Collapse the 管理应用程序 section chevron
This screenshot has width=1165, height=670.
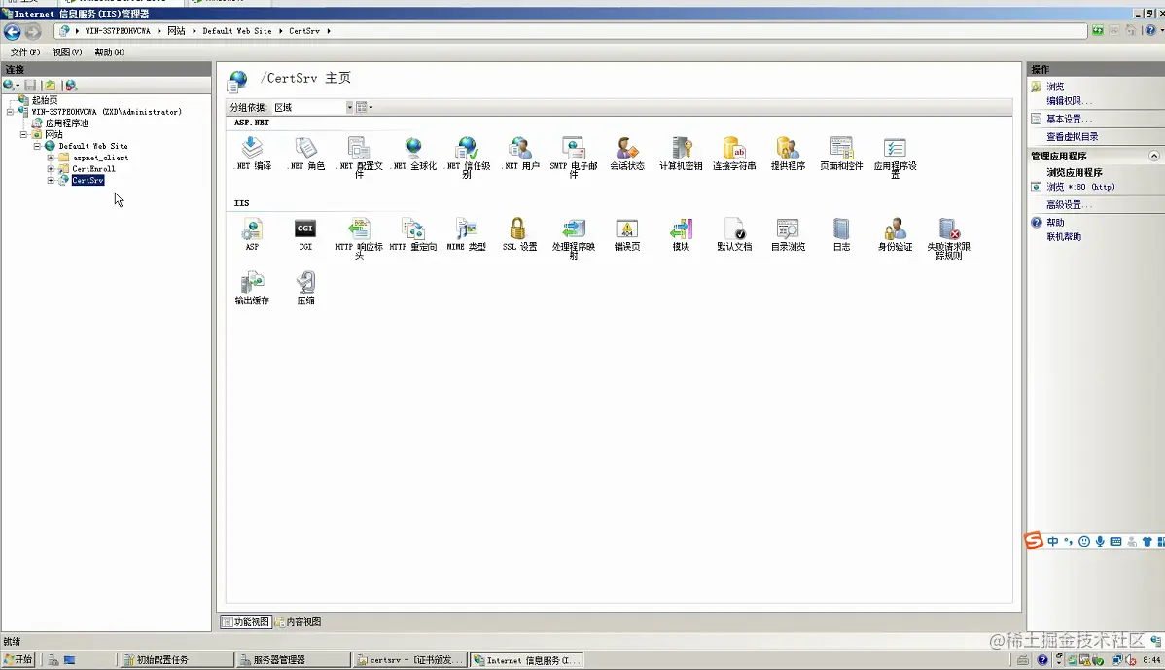coord(1154,156)
